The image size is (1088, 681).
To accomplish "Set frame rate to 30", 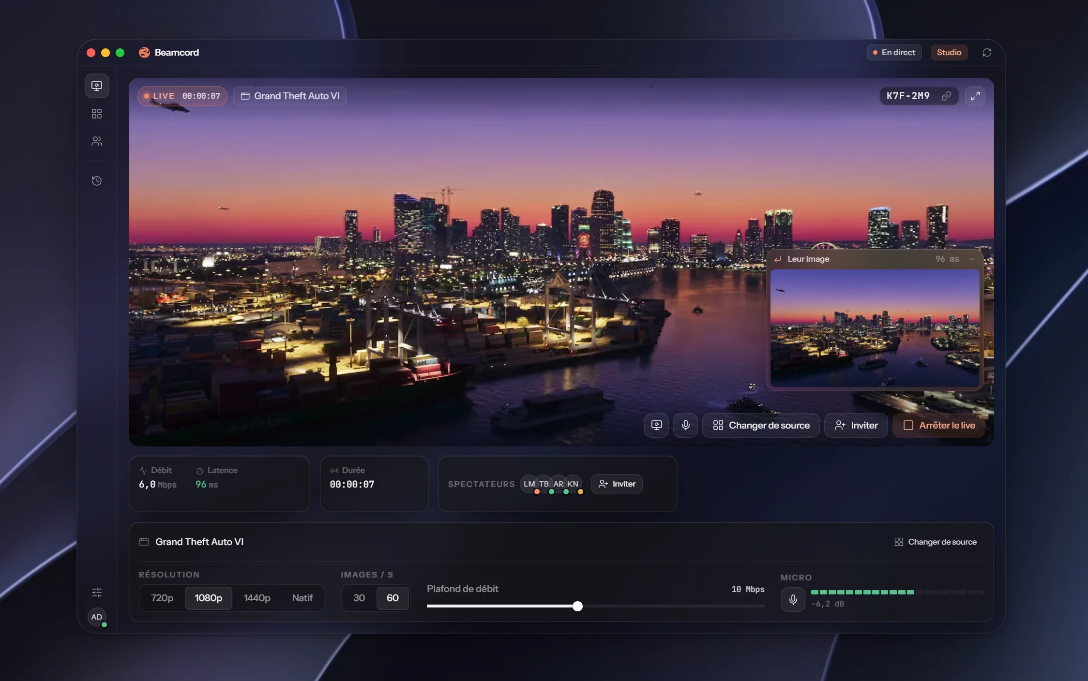I will tap(359, 598).
